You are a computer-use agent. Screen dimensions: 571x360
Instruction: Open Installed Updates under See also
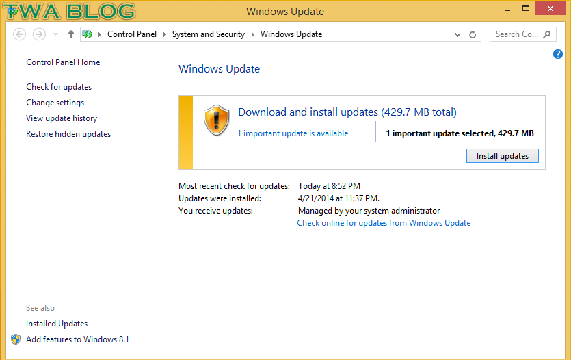(x=57, y=324)
